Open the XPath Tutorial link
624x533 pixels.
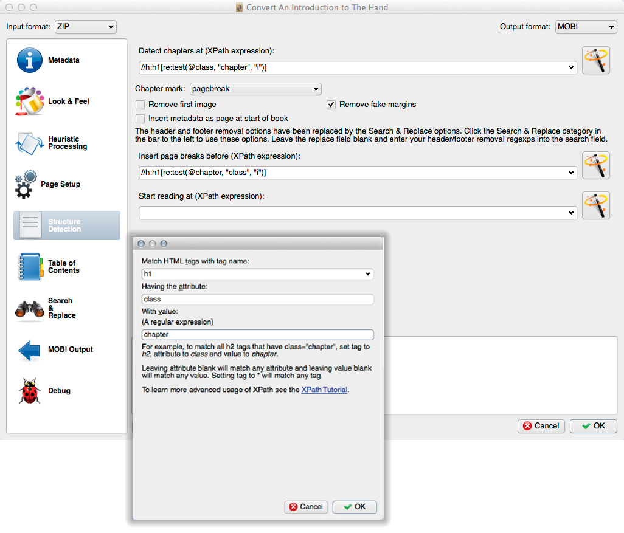(x=324, y=390)
